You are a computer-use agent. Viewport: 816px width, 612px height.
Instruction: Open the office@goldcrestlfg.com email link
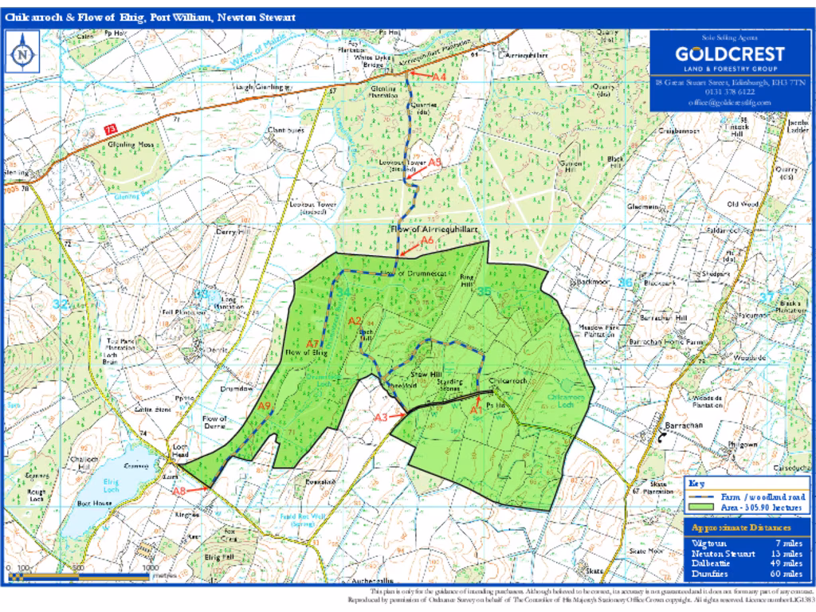730,103
